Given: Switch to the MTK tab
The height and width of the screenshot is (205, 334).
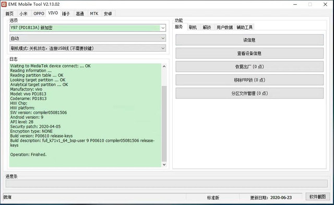Looking at the screenshot, I should pos(94,14).
